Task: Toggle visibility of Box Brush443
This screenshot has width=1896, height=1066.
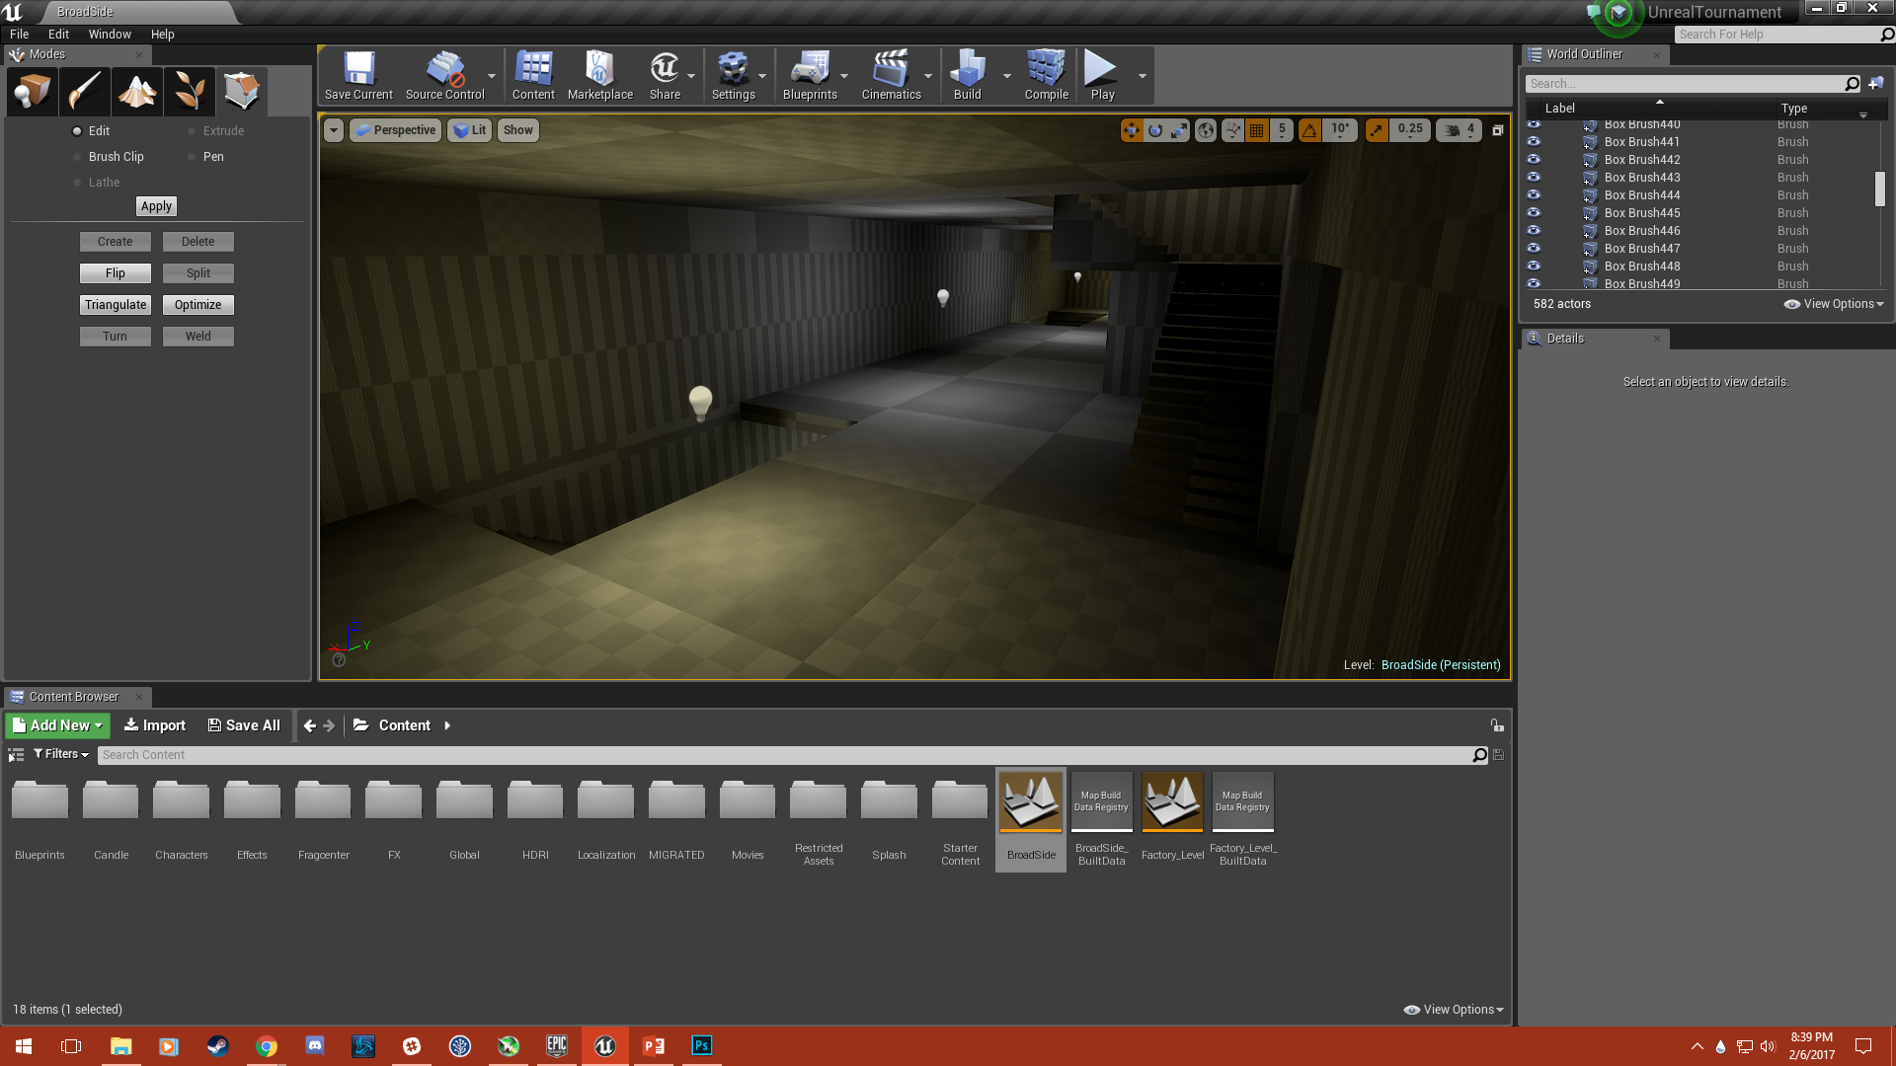Action: tap(1534, 177)
